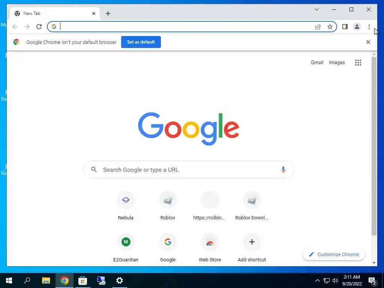Show hidden system tray icons
This screenshot has height=288, width=384.
click(x=317, y=280)
